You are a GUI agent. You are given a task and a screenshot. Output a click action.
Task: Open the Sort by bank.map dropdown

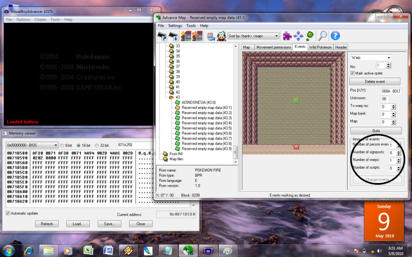pos(253,36)
